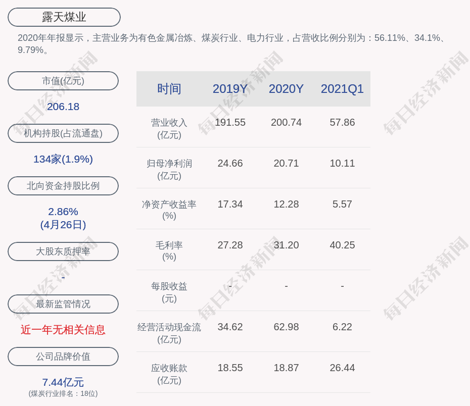Click net profit value 10.11
Screen dimensions: 470x406
(342, 163)
